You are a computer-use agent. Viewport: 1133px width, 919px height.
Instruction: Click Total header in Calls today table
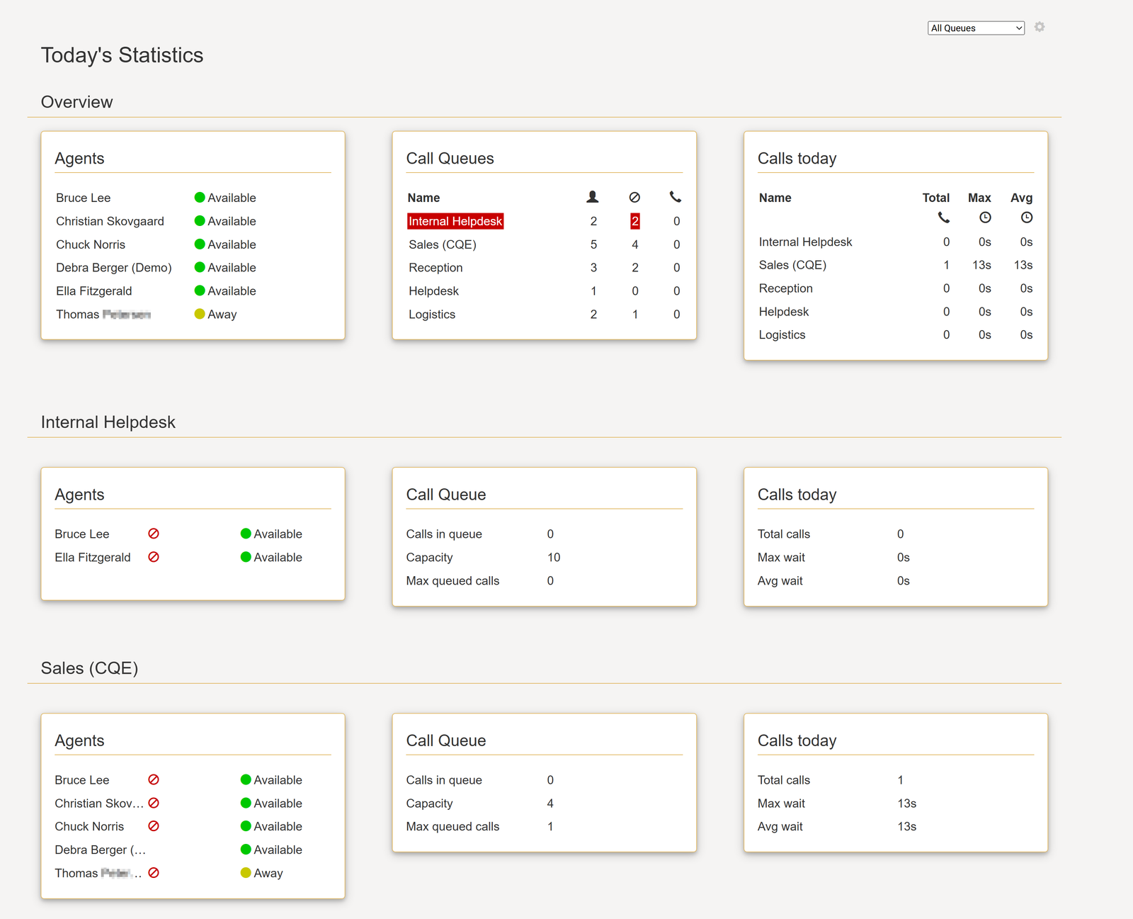[x=936, y=198]
